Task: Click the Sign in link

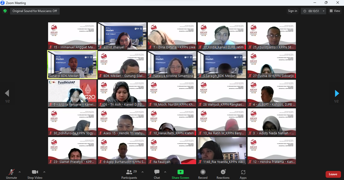Action: click(292, 11)
